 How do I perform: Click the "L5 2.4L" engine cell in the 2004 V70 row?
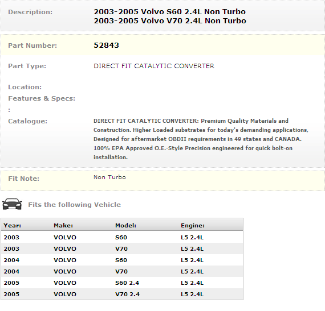tap(192, 272)
